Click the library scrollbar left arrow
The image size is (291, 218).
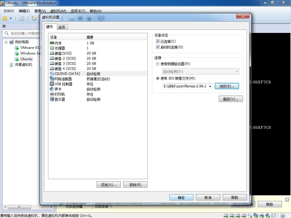[5, 207]
